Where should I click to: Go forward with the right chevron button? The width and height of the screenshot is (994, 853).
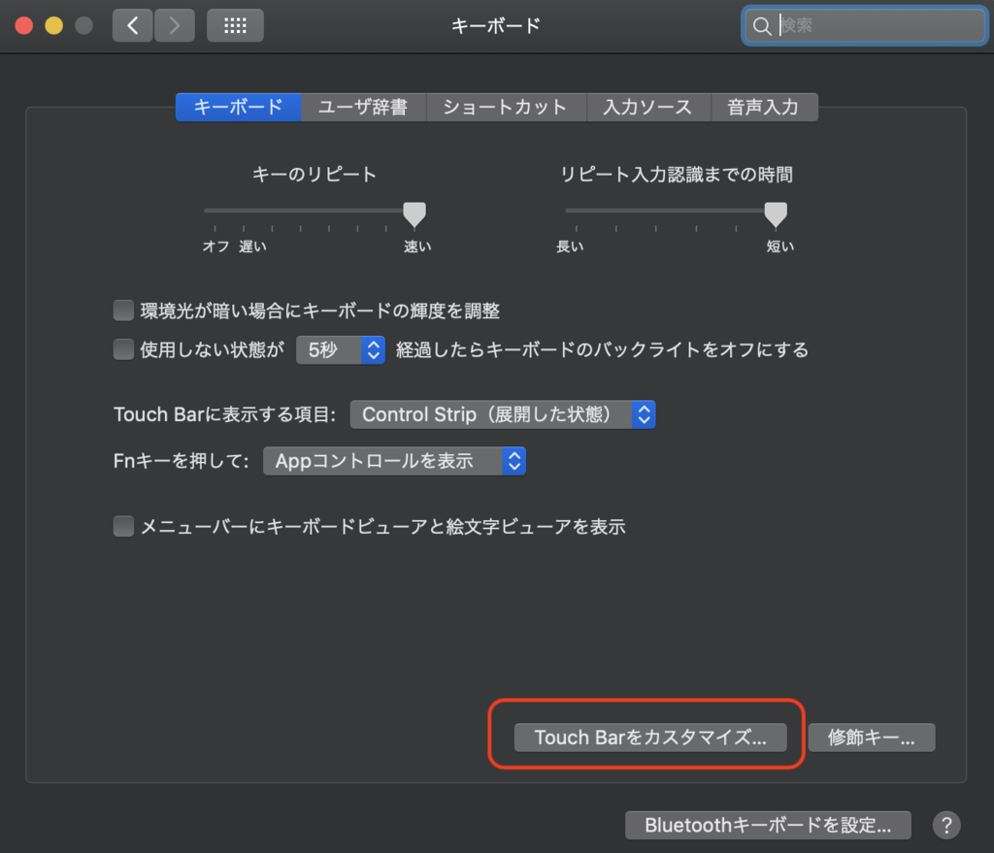(x=175, y=25)
